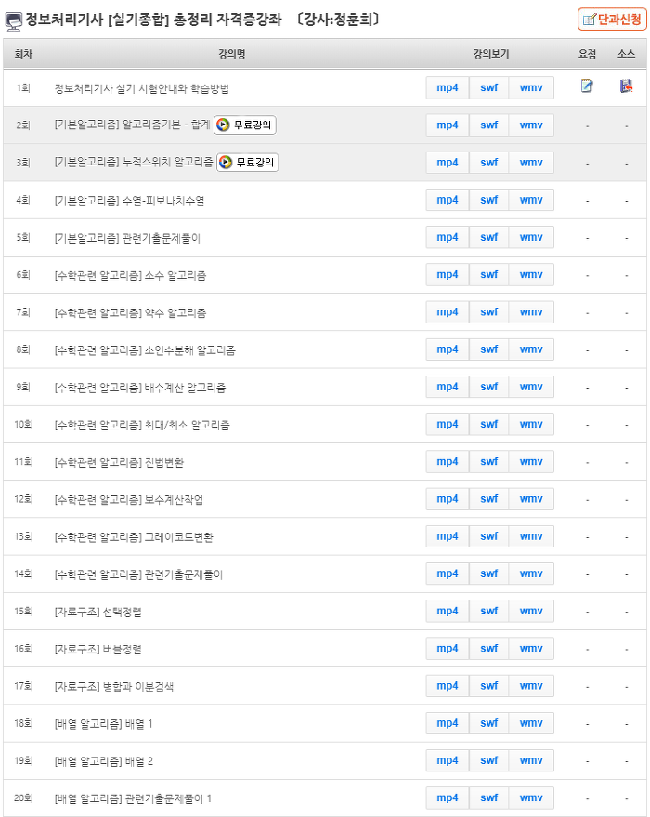Select lecture title 알고리즘기본 - 합계
Viewport: 650px width, 817px height.
point(166,125)
